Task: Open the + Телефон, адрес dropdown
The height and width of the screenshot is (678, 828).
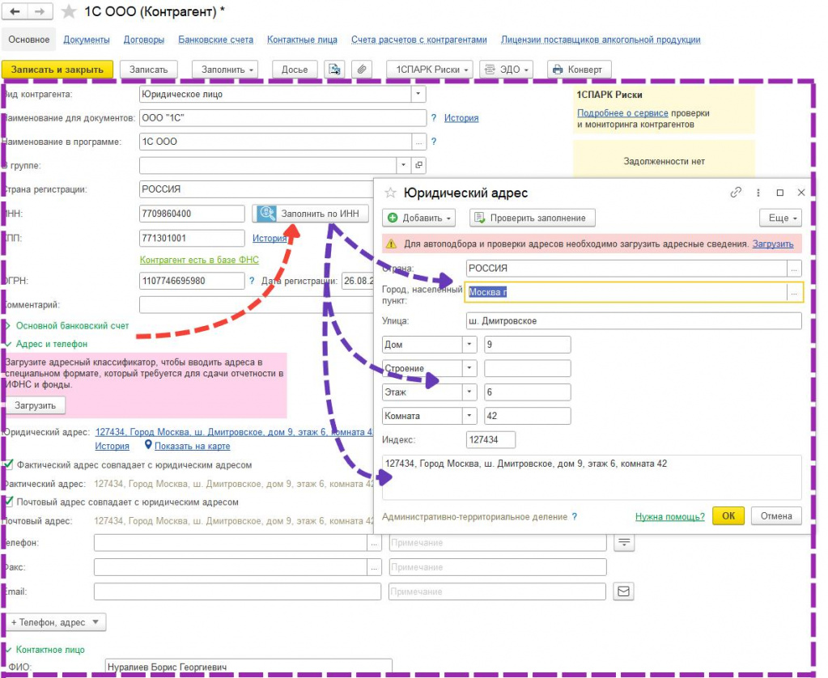Action: click(54, 622)
